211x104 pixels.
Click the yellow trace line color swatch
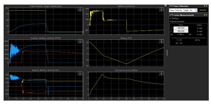[203, 10]
